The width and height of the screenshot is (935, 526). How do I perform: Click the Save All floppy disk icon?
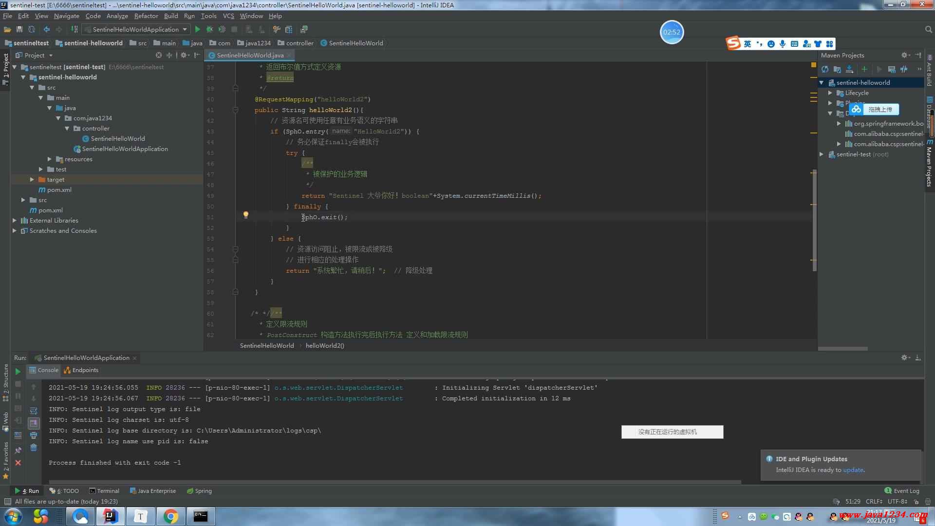(x=19, y=29)
